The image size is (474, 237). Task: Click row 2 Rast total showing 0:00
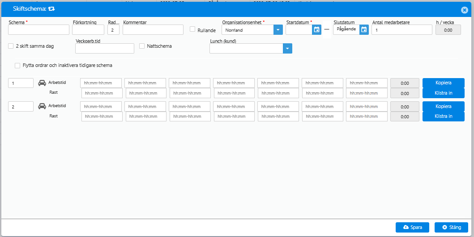click(405, 116)
